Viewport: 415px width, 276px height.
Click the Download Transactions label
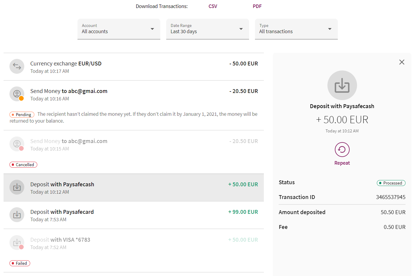coord(162,6)
